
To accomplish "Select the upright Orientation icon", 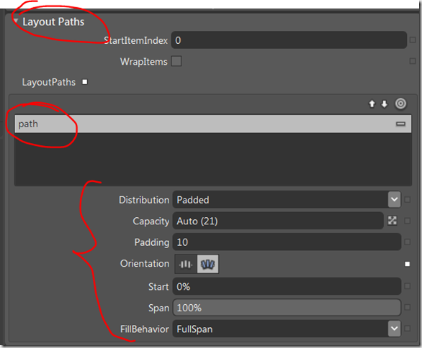I will tap(186, 264).
